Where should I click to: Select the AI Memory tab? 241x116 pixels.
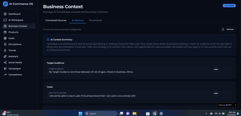[x=78, y=20]
